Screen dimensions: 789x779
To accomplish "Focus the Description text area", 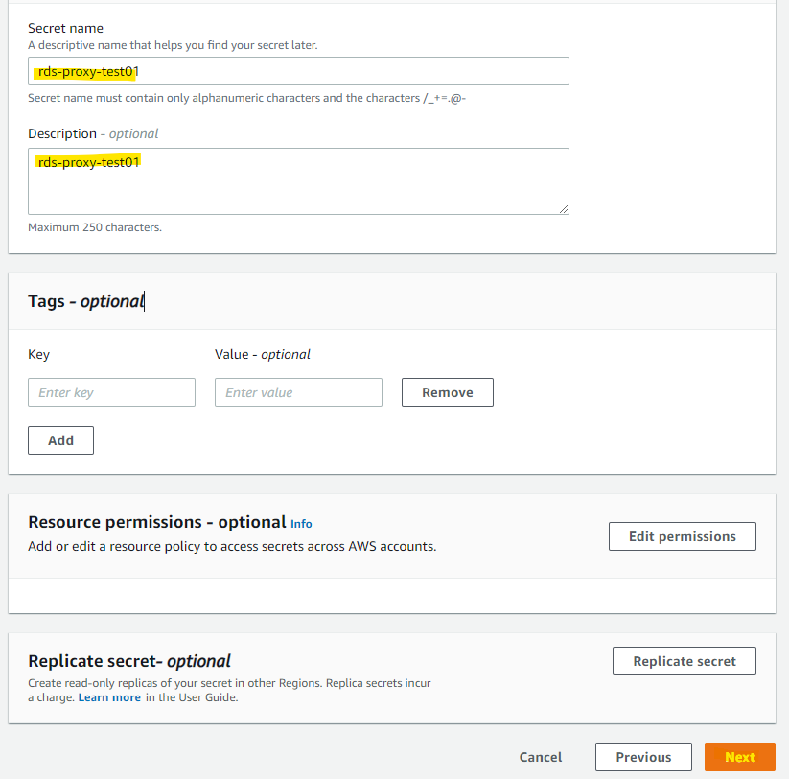I will [298, 181].
